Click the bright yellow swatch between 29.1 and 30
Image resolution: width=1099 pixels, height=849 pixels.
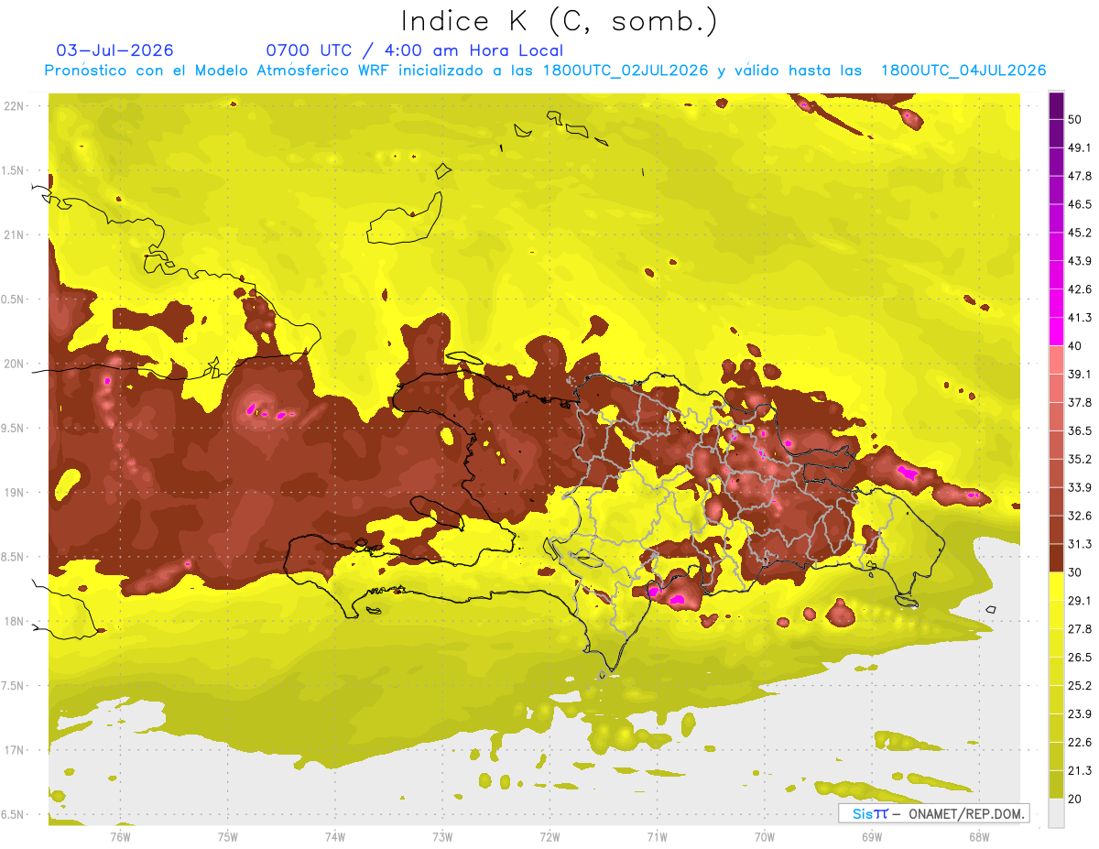(1057, 586)
